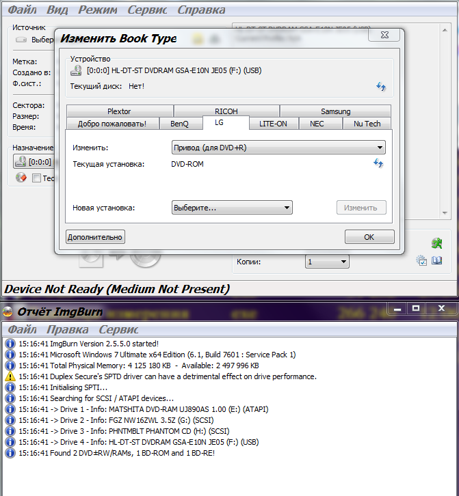The width and height of the screenshot is (459, 496).
Task: Click scrollbar down arrow in the info panel
Action: click(445, 213)
